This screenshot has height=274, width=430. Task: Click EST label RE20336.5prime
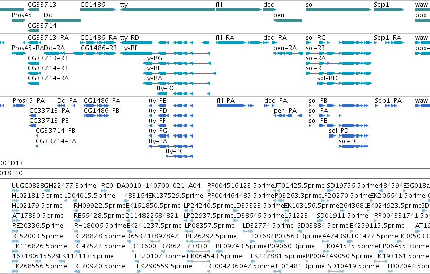[37, 226]
